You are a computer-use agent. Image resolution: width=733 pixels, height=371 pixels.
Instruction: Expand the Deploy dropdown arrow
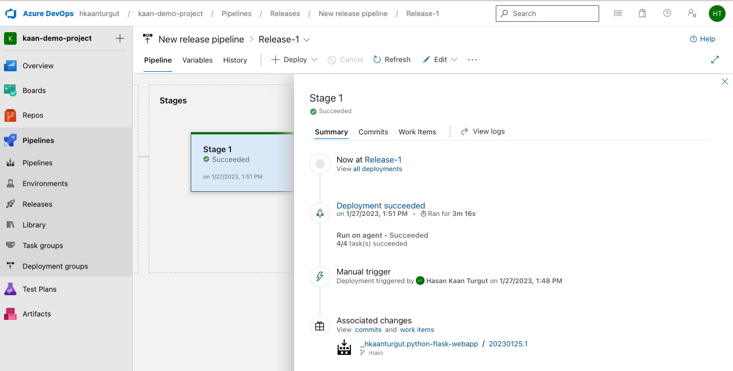pyautogui.click(x=314, y=60)
